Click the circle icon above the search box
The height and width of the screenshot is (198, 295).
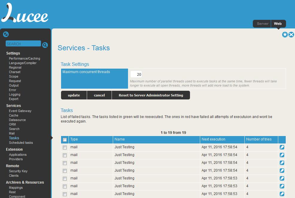pos(6,34)
